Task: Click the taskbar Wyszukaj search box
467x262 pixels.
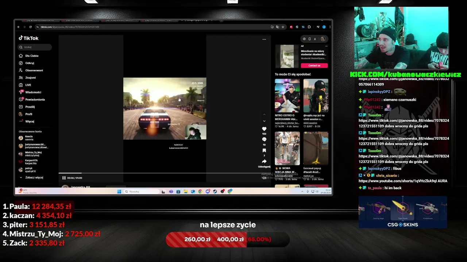Action: pyautogui.click(x=141, y=191)
